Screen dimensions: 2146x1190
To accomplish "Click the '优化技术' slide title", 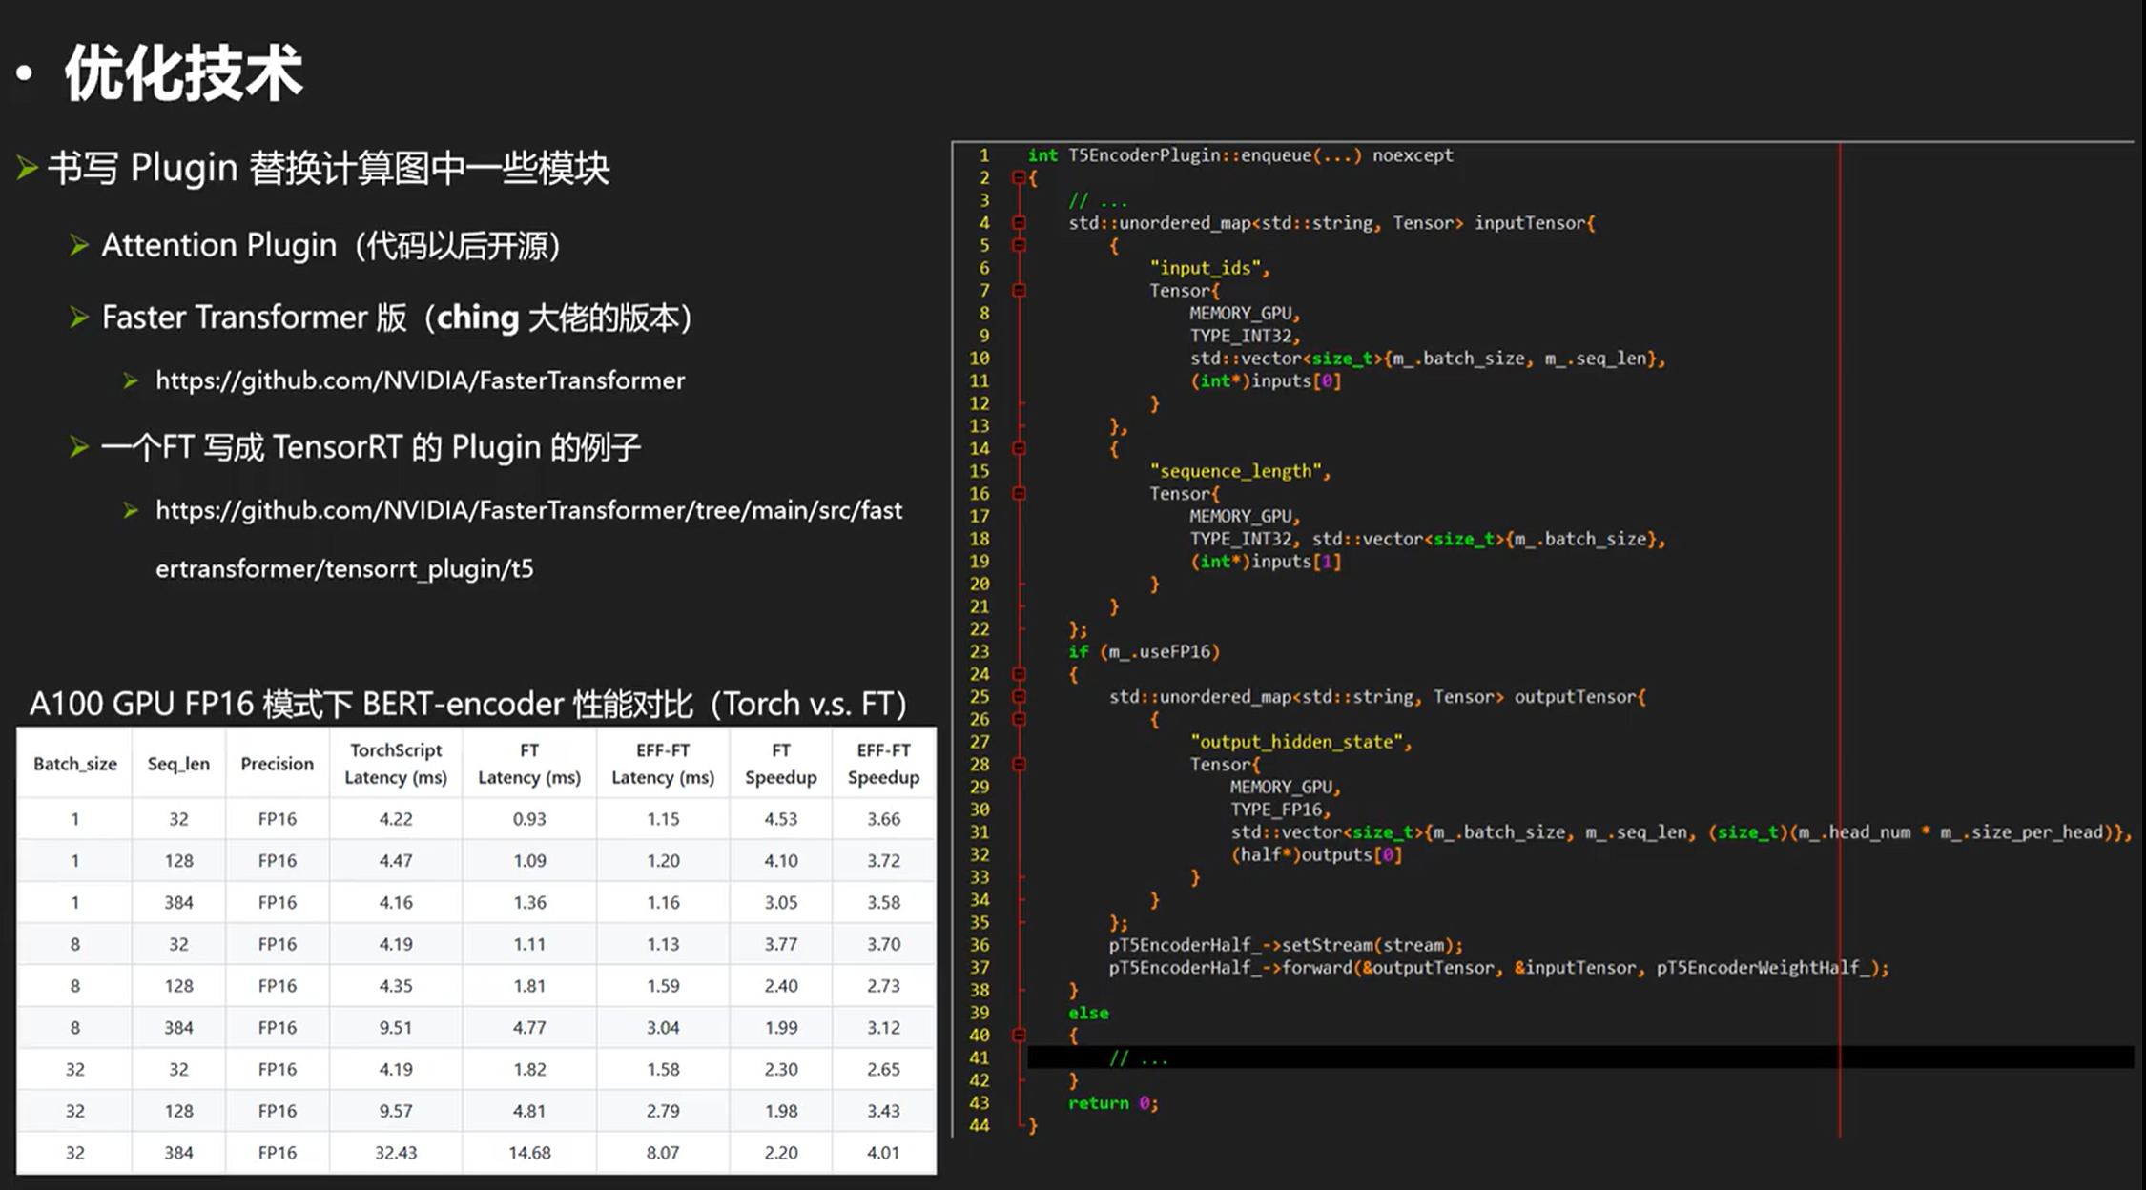I will click(183, 72).
